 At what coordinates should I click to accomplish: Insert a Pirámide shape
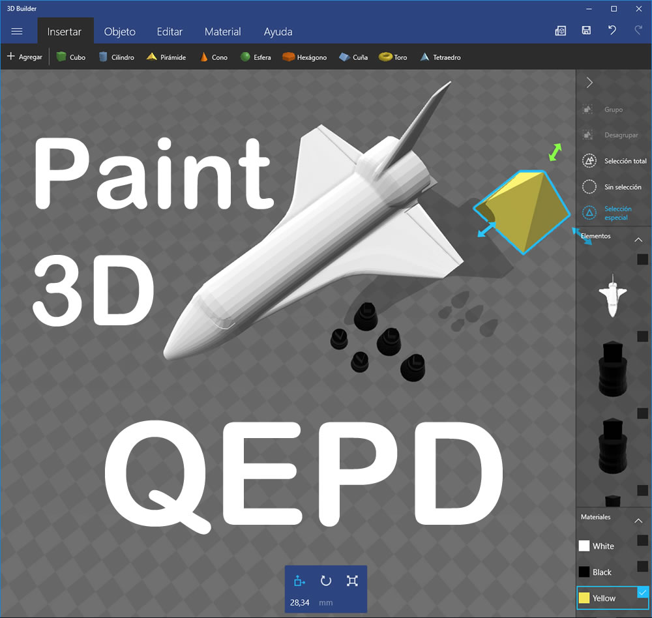click(166, 57)
